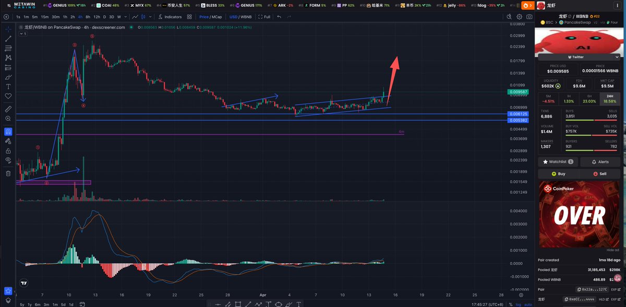This screenshot has height=307, width=626.
Task: Toggle lock all drawings padlock
Action: click(x=8, y=151)
